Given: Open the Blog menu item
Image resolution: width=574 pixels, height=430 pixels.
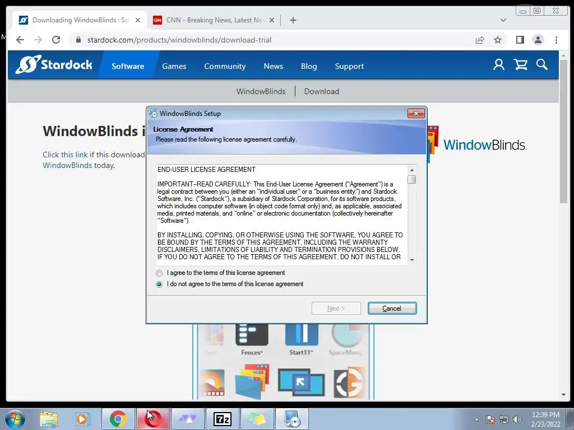Looking at the screenshot, I should point(309,66).
